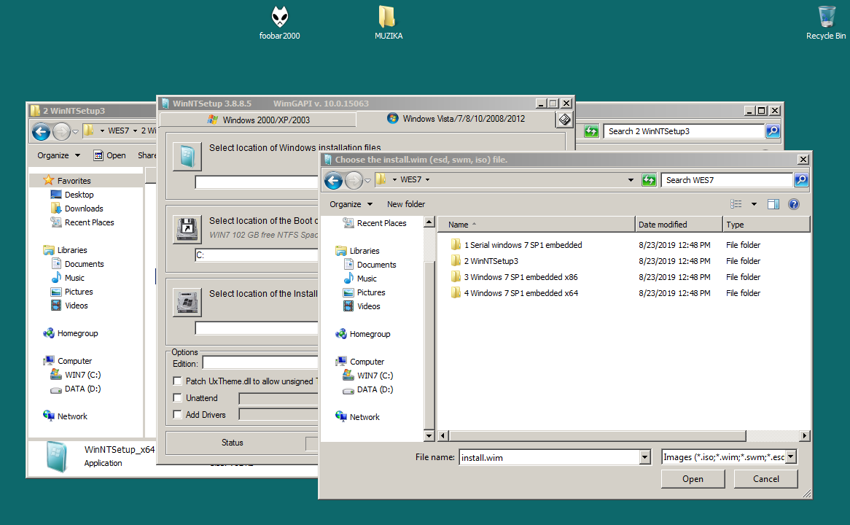Click Downloads under Favorites in explorer
Image resolution: width=850 pixels, height=525 pixels.
click(x=77, y=209)
